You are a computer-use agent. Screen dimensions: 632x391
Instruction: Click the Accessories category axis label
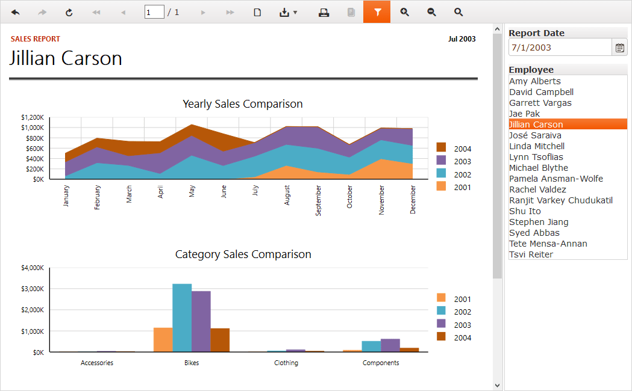(97, 363)
